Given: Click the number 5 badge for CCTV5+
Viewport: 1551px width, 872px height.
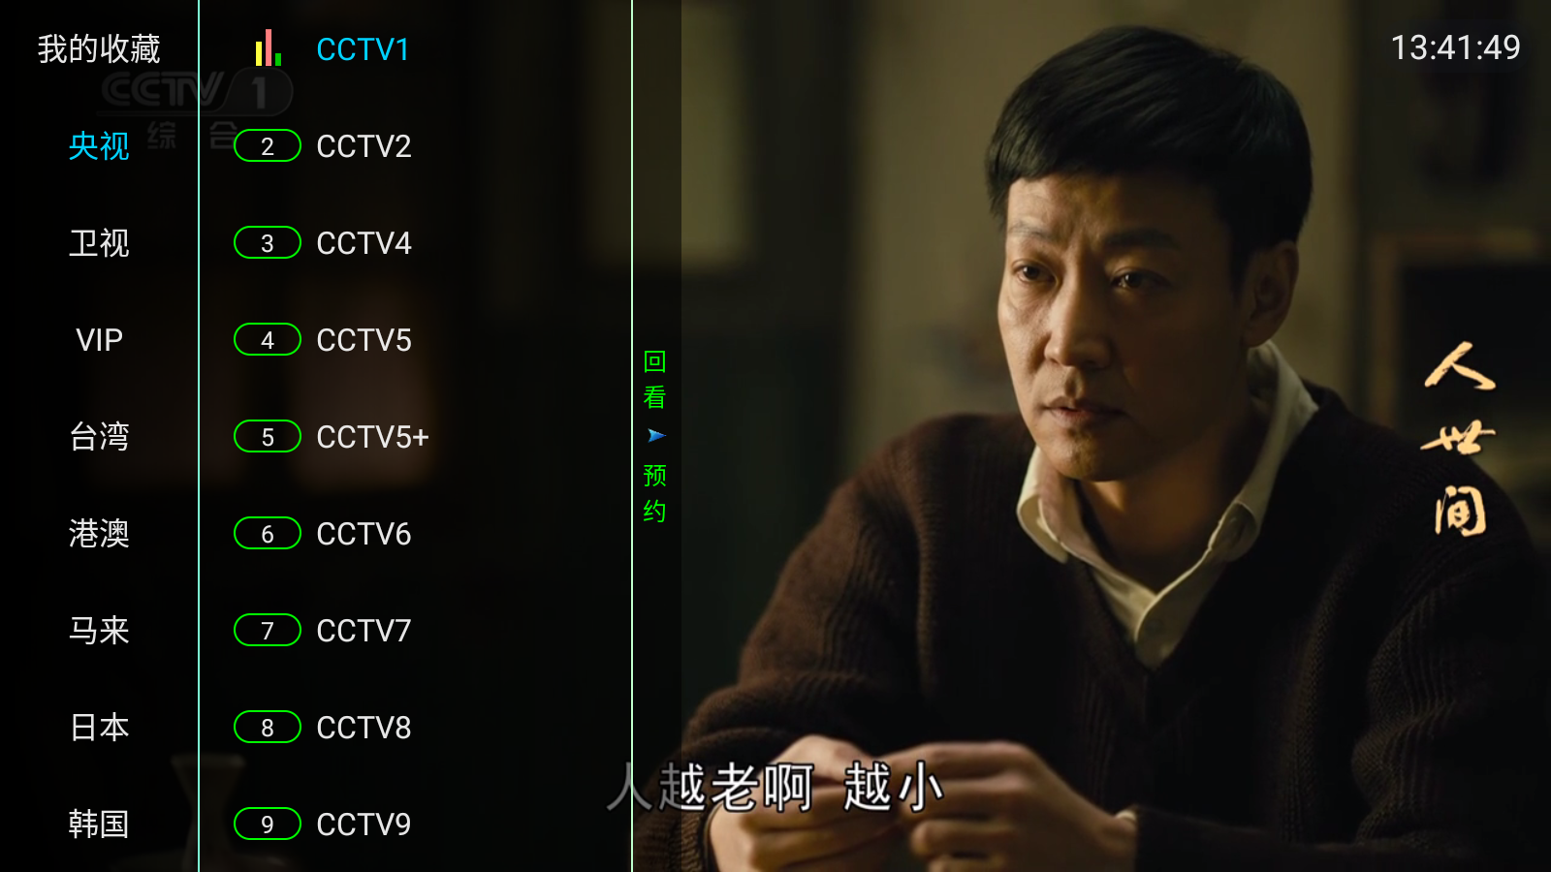Looking at the screenshot, I should coord(268,437).
